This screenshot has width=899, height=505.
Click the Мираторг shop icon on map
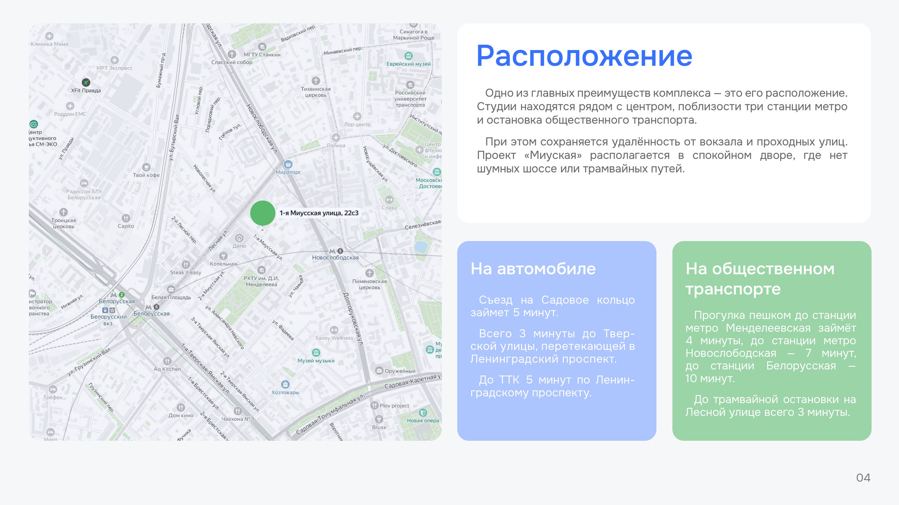coord(288,164)
